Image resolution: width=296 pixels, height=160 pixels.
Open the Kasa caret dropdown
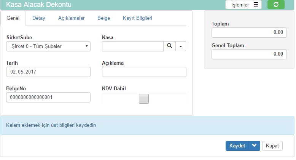[x=180, y=46]
